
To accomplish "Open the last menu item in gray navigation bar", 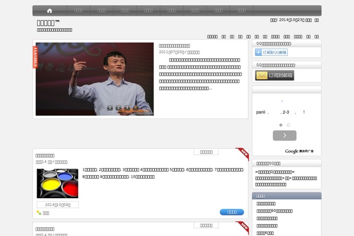I will [241, 11].
